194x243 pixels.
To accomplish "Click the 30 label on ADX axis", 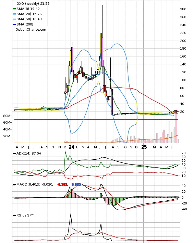I will [183, 168].
